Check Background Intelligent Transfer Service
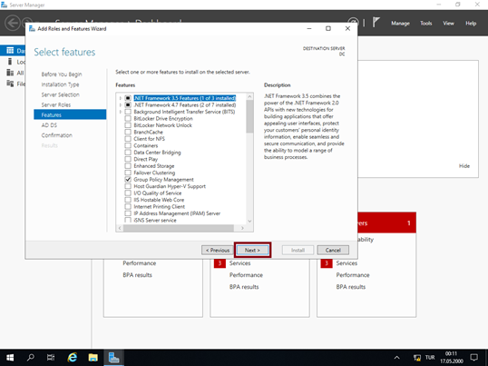Viewport: 488px width, 366px height. click(x=128, y=112)
